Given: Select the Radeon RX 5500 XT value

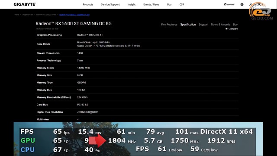Looking at the screenshot, I should pyautogui.click(x=90, y=35).
